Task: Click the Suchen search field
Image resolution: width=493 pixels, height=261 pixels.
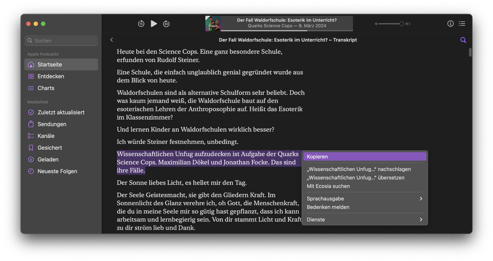Action: [61, 40]
